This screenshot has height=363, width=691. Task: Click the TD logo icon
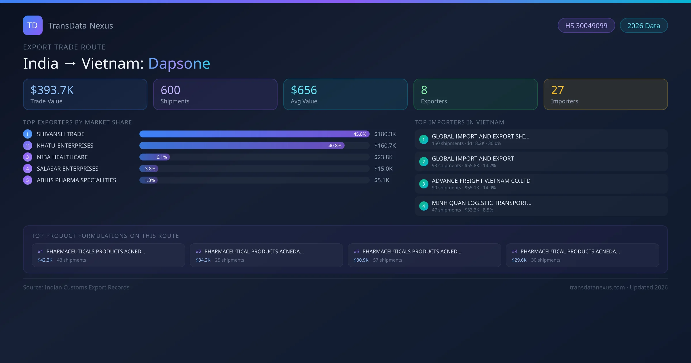point(33,25)
